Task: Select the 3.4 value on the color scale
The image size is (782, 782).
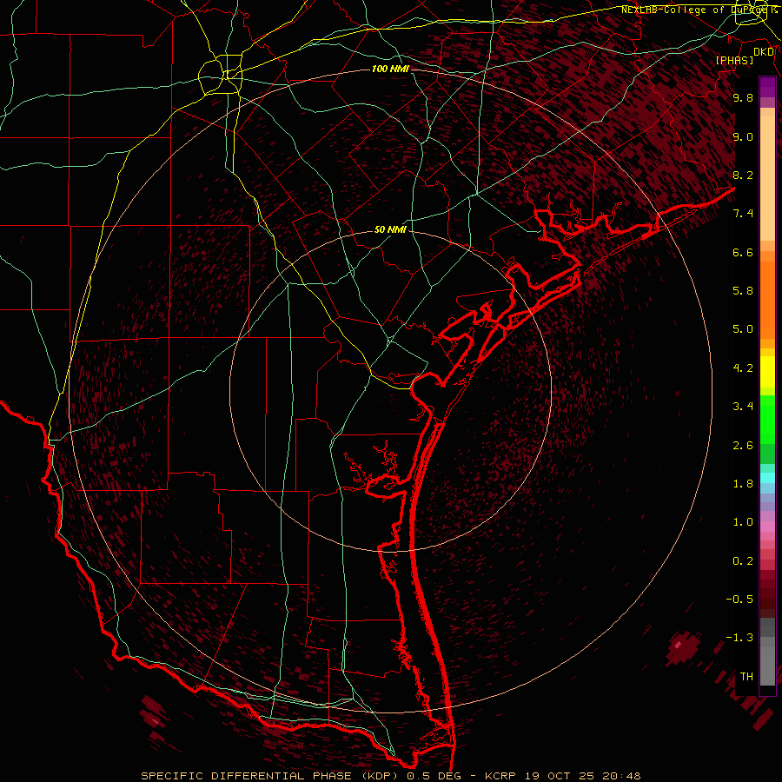Action: 743,407
